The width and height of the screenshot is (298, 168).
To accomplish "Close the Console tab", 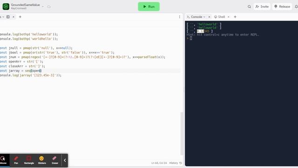I will (x=209, y=17).
